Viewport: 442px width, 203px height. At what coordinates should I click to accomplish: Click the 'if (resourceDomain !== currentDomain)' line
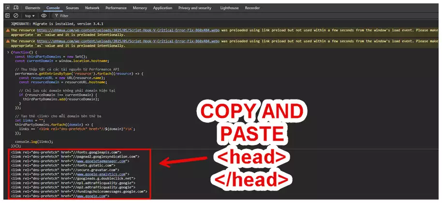pyautogui.click(x=58, y=95)
